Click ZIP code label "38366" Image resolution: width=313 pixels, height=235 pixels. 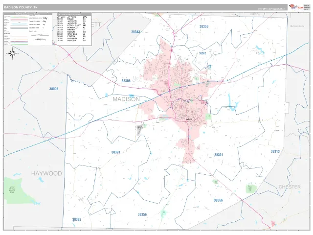(x=218, y=200)
